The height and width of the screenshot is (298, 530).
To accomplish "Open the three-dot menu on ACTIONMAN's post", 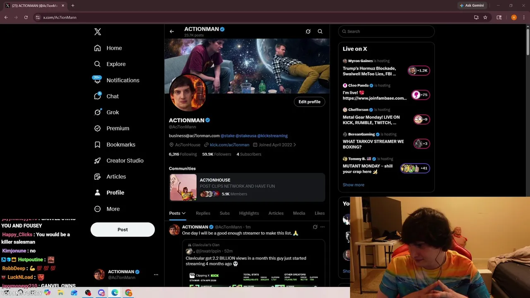I will pos(323,227).
